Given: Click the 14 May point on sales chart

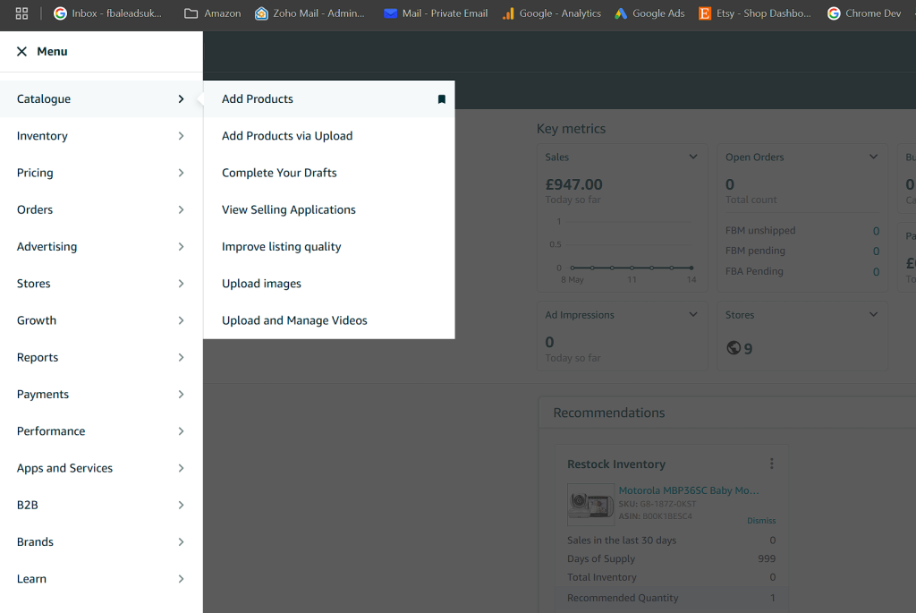Looking at the screenshot, I should point(691,268).
